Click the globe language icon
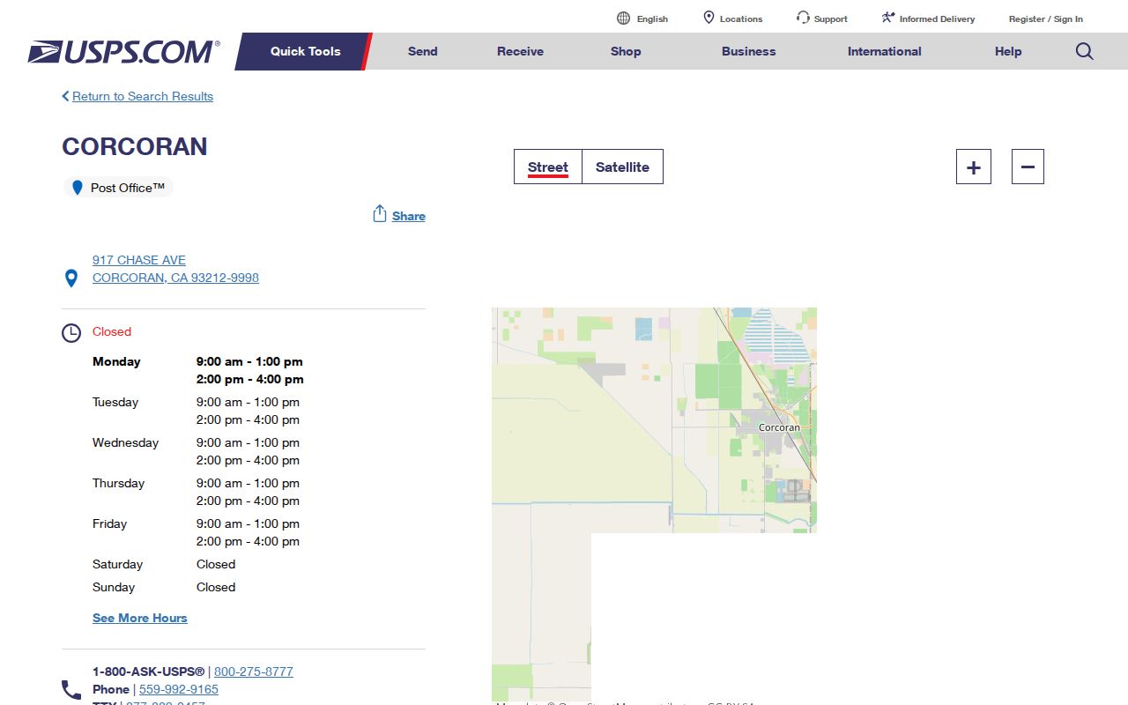Image resolution: width=1128 pixels, height=705 pixels. [624, 19]
